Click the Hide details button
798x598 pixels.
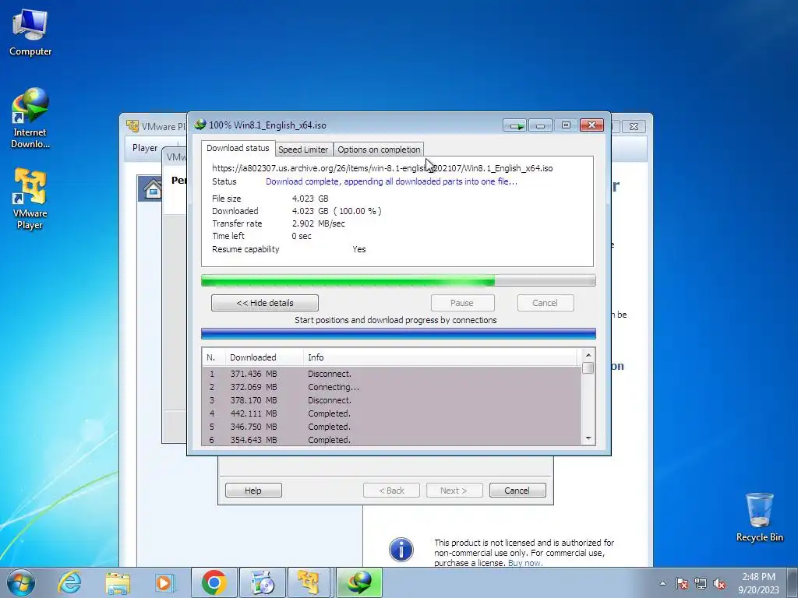(265, 303)
